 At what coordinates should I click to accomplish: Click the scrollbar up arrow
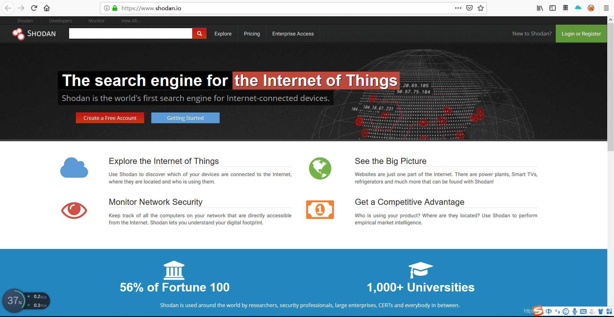click(x=610, y=19)
